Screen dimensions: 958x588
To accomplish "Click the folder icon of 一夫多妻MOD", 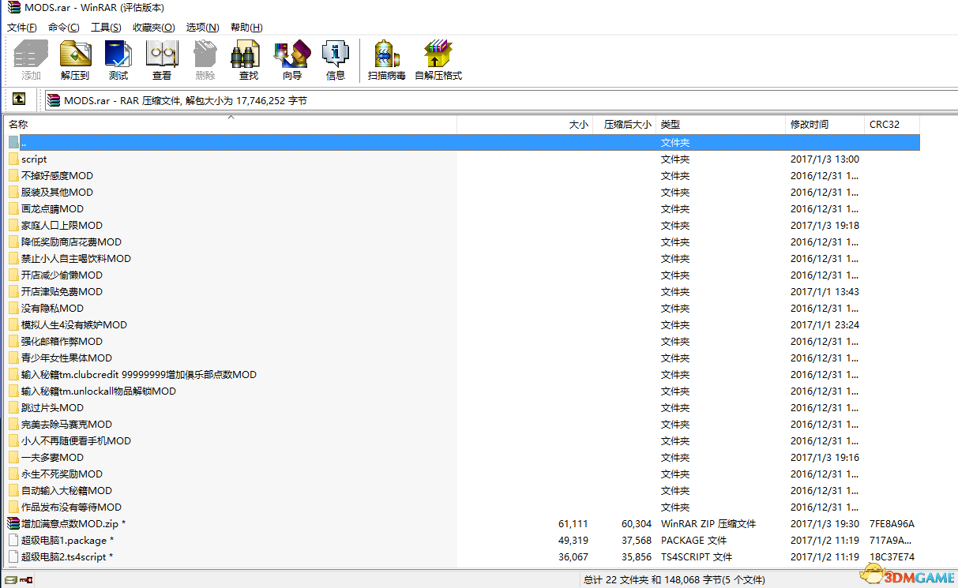I will (13, 457).
